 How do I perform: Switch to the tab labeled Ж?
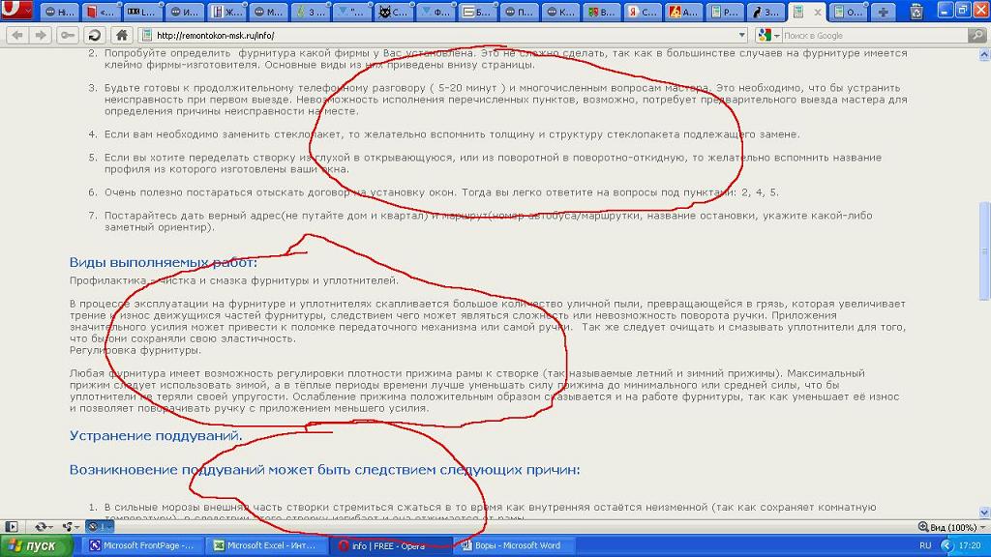[226, 12]
